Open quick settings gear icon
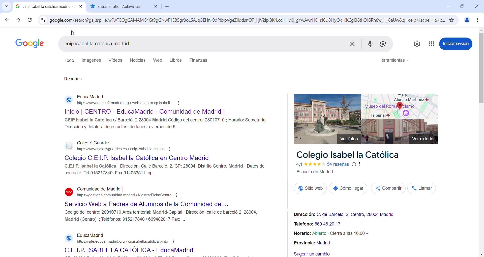484x257 pixels. [417, 44]
